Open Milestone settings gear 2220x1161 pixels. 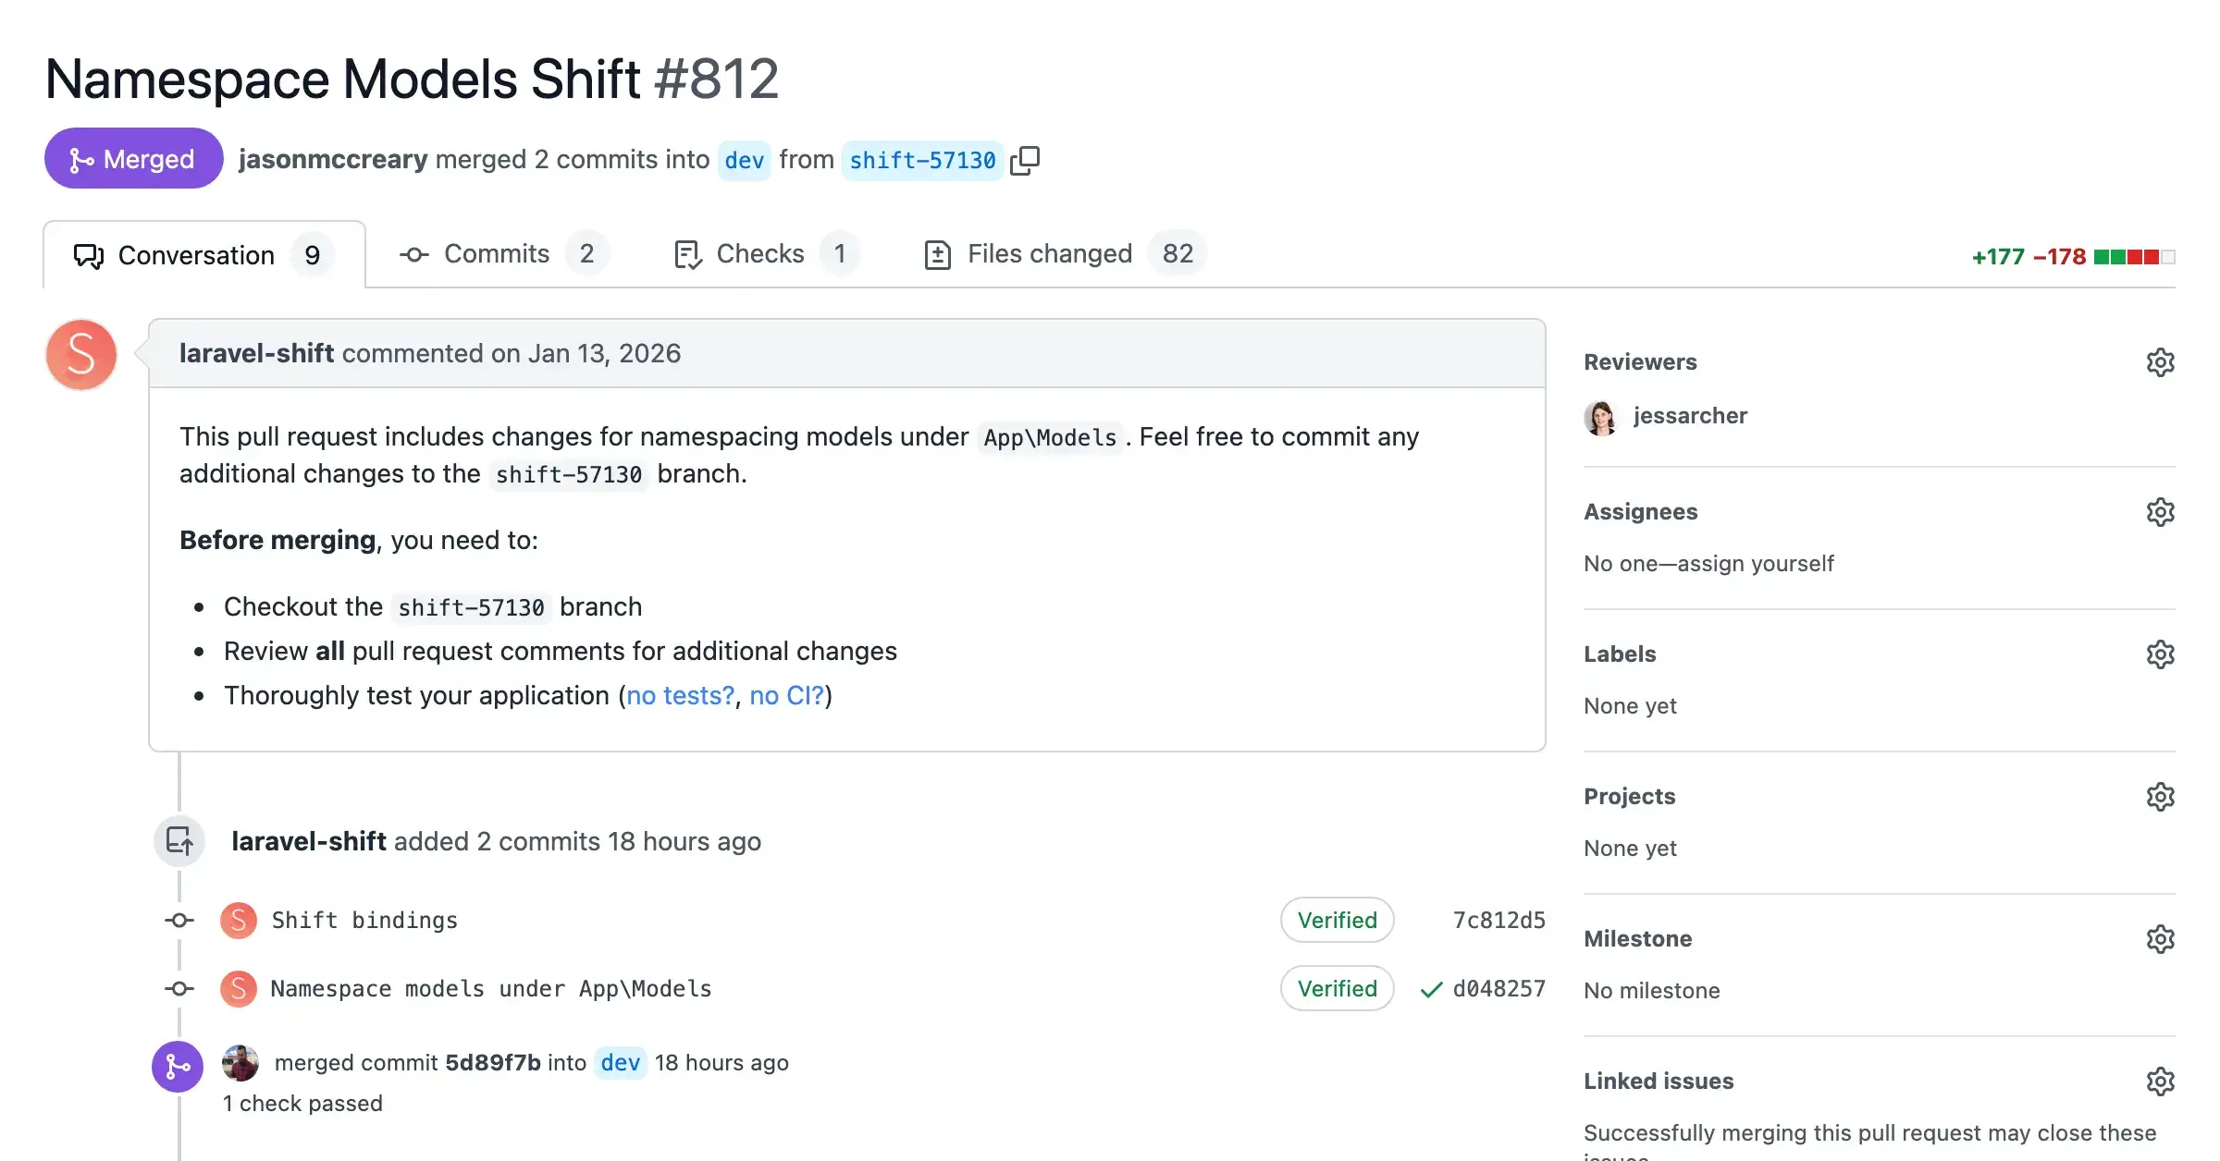[2161, 939]
